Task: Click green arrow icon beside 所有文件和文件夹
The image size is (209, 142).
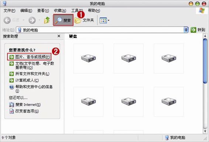Action: click(11, 74)
